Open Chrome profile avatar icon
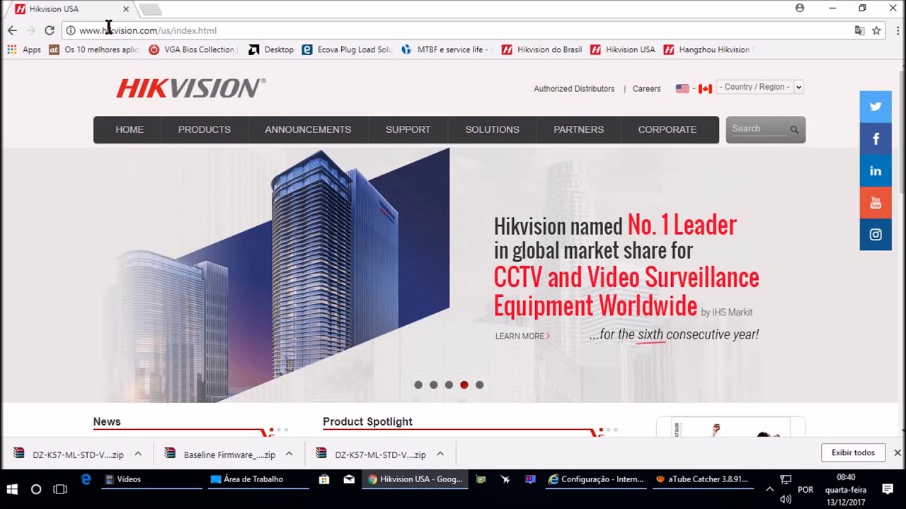 800,8
